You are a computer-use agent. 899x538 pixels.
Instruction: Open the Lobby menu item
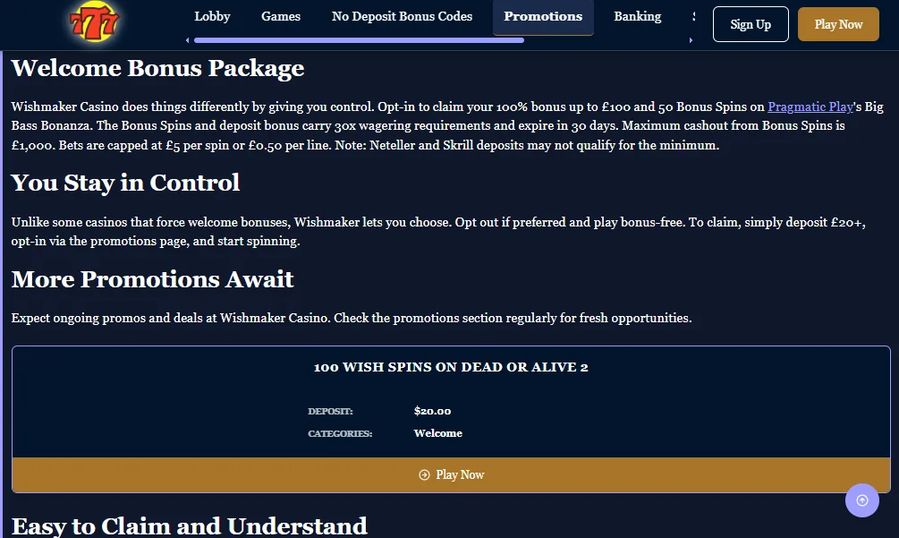click(212, 17)
